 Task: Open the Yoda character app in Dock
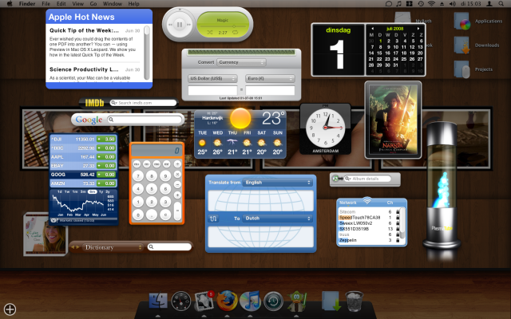[x=296, y=301]
